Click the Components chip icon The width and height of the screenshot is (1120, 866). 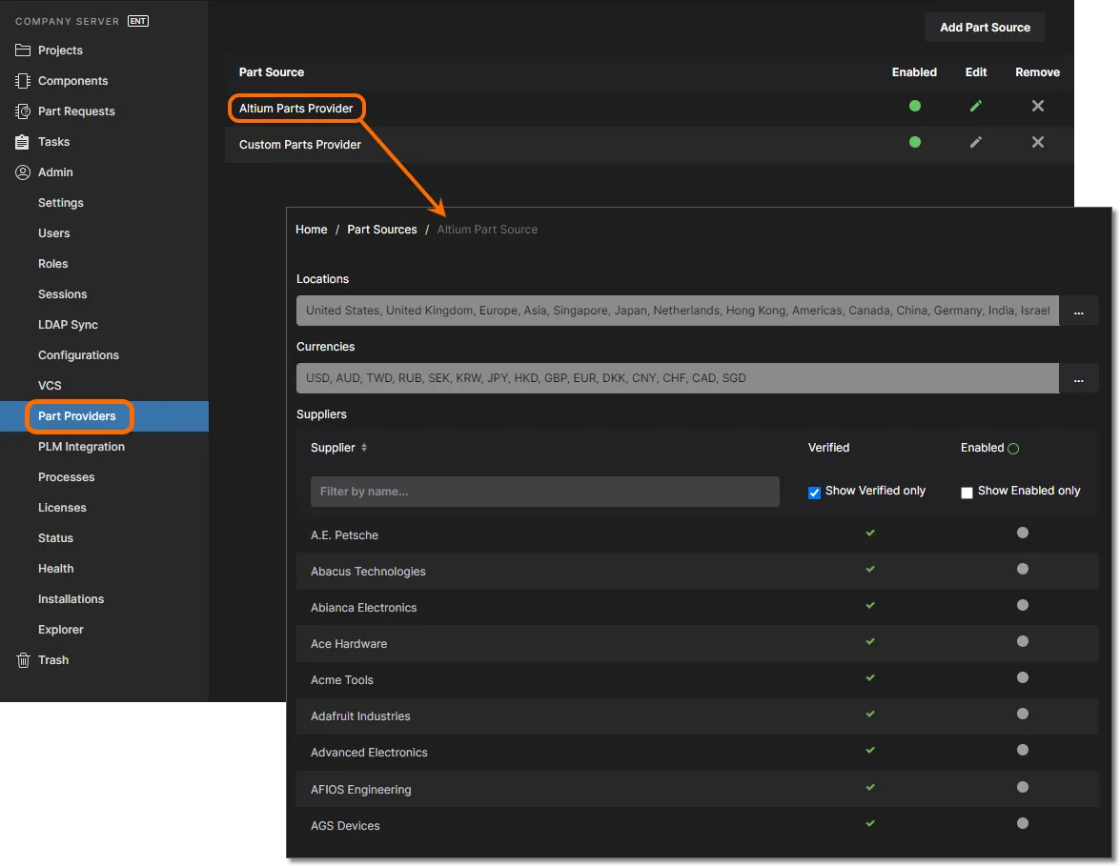coord(23,81)
